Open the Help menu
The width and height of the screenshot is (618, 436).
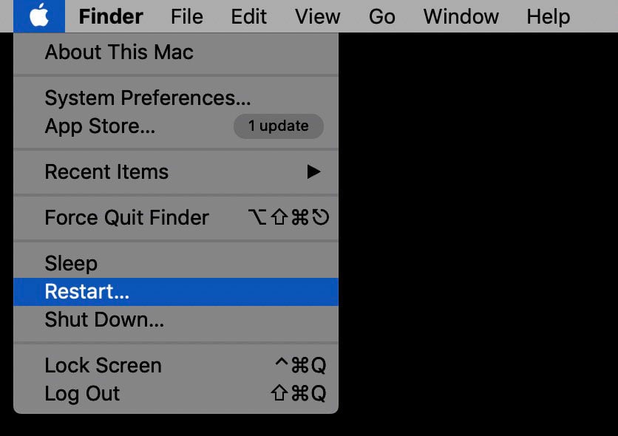coord(548,16)
